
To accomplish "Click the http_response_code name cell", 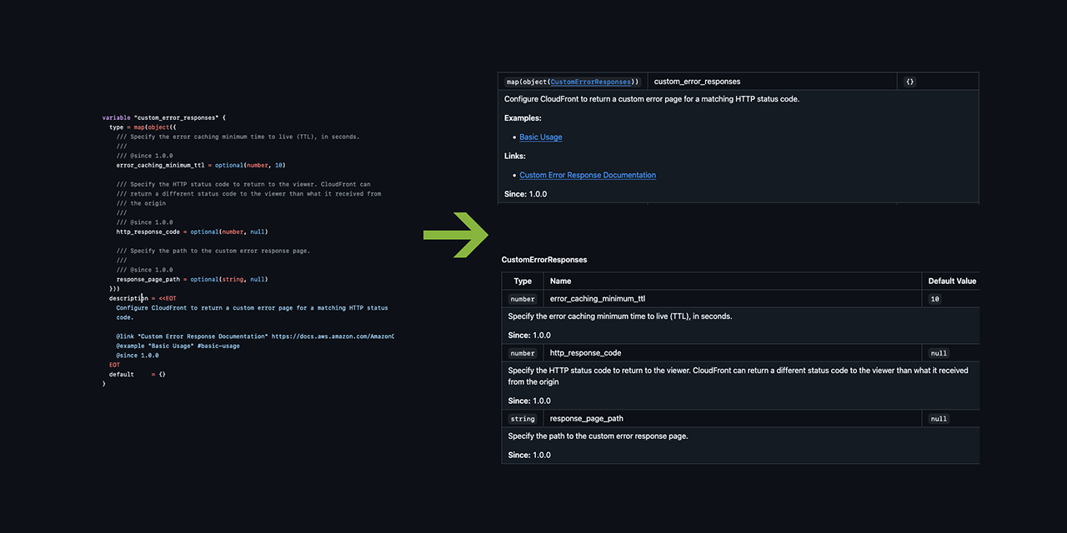I will pyautogui.click(x=585, y=353).
